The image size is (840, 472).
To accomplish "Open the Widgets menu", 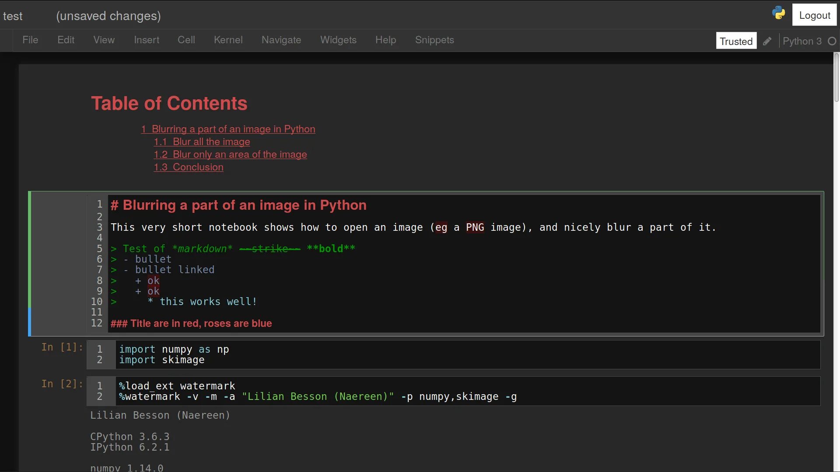I will point(338,40).
